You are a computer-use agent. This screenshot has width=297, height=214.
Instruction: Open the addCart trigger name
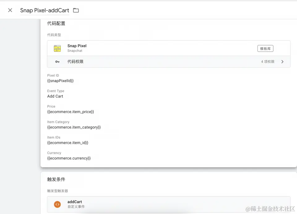click(75, 202)
